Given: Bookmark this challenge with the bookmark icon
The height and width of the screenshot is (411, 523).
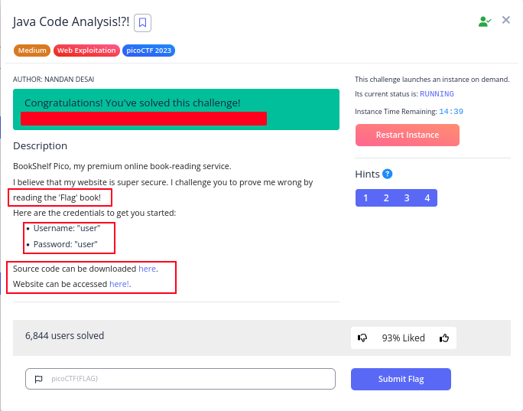Looking at the screenshot, I should point(143,22).
